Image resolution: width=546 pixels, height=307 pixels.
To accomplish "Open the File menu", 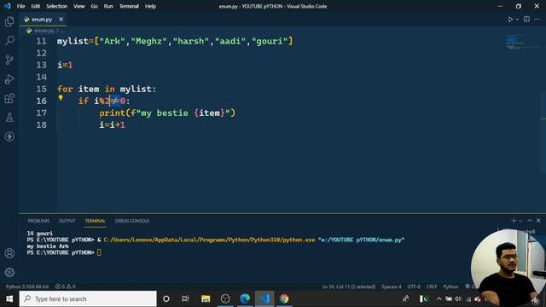I will tap(20, 6).
